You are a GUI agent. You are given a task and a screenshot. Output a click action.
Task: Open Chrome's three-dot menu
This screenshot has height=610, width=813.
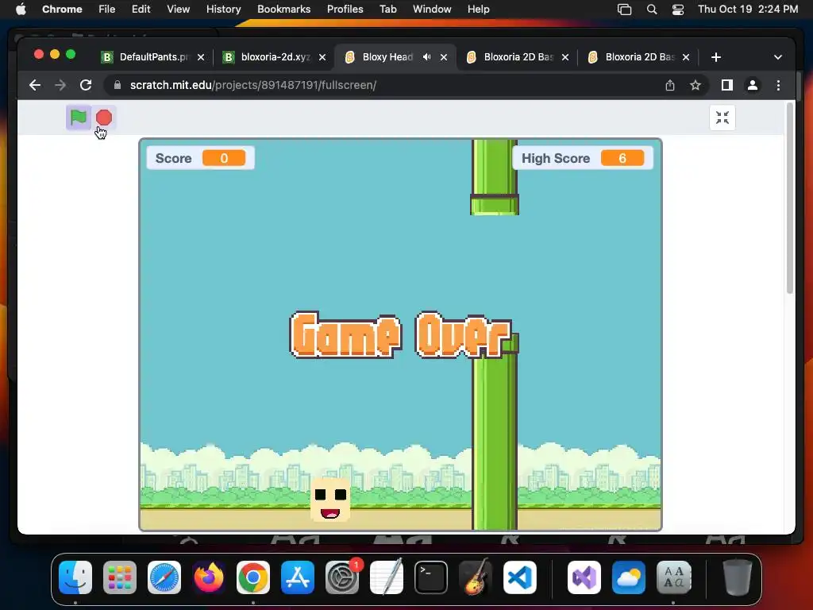tap(778, 85)
